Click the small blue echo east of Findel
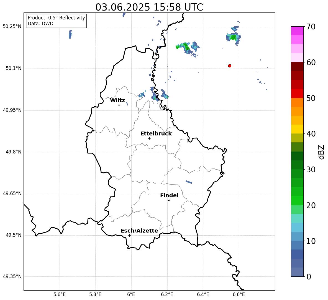Image resolution: width=328 pixels, height=300 pixels. [189, 182]
